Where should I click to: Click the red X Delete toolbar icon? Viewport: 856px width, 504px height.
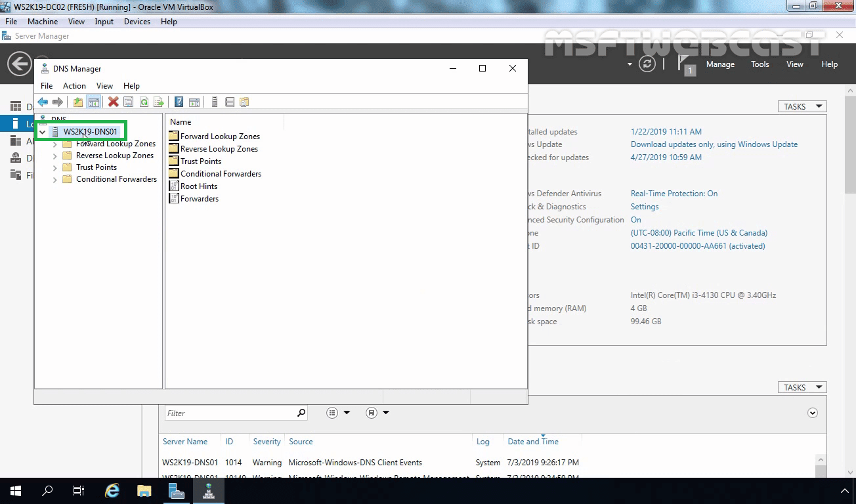pos(114,102)
